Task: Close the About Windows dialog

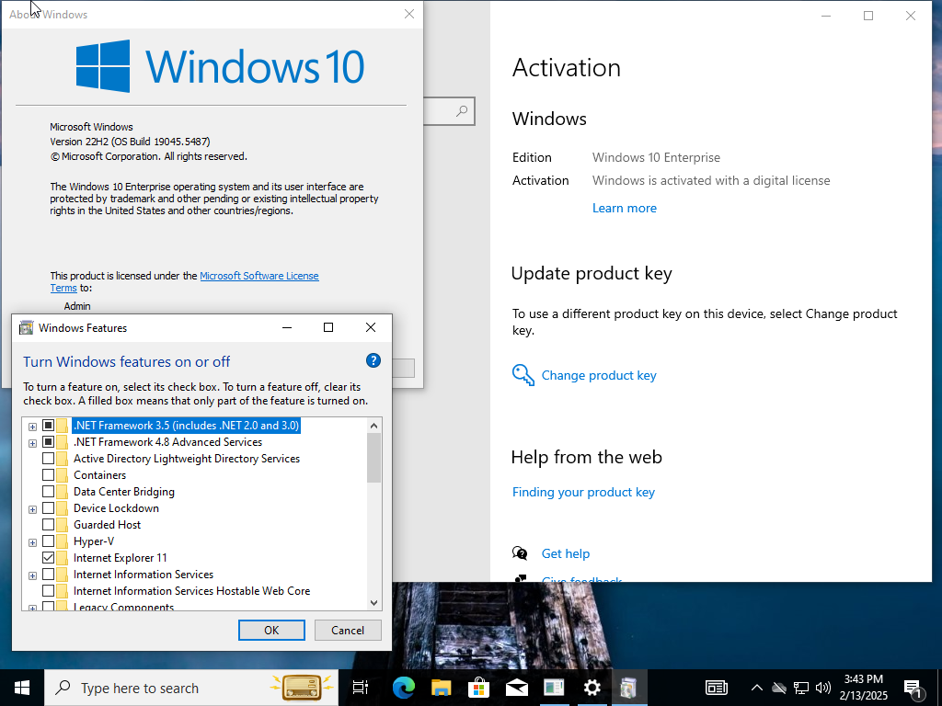Action: pyautogui.click(x=409, y=14)
